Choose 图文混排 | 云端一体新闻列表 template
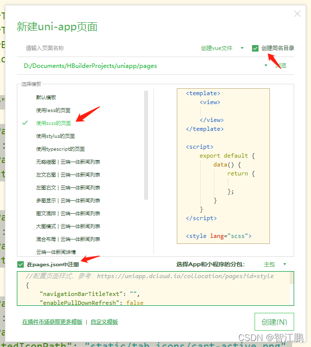 pos(68,213)
